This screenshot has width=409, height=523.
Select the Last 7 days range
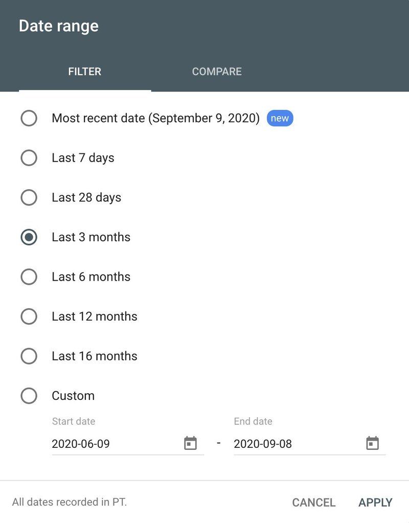point(29,158)
